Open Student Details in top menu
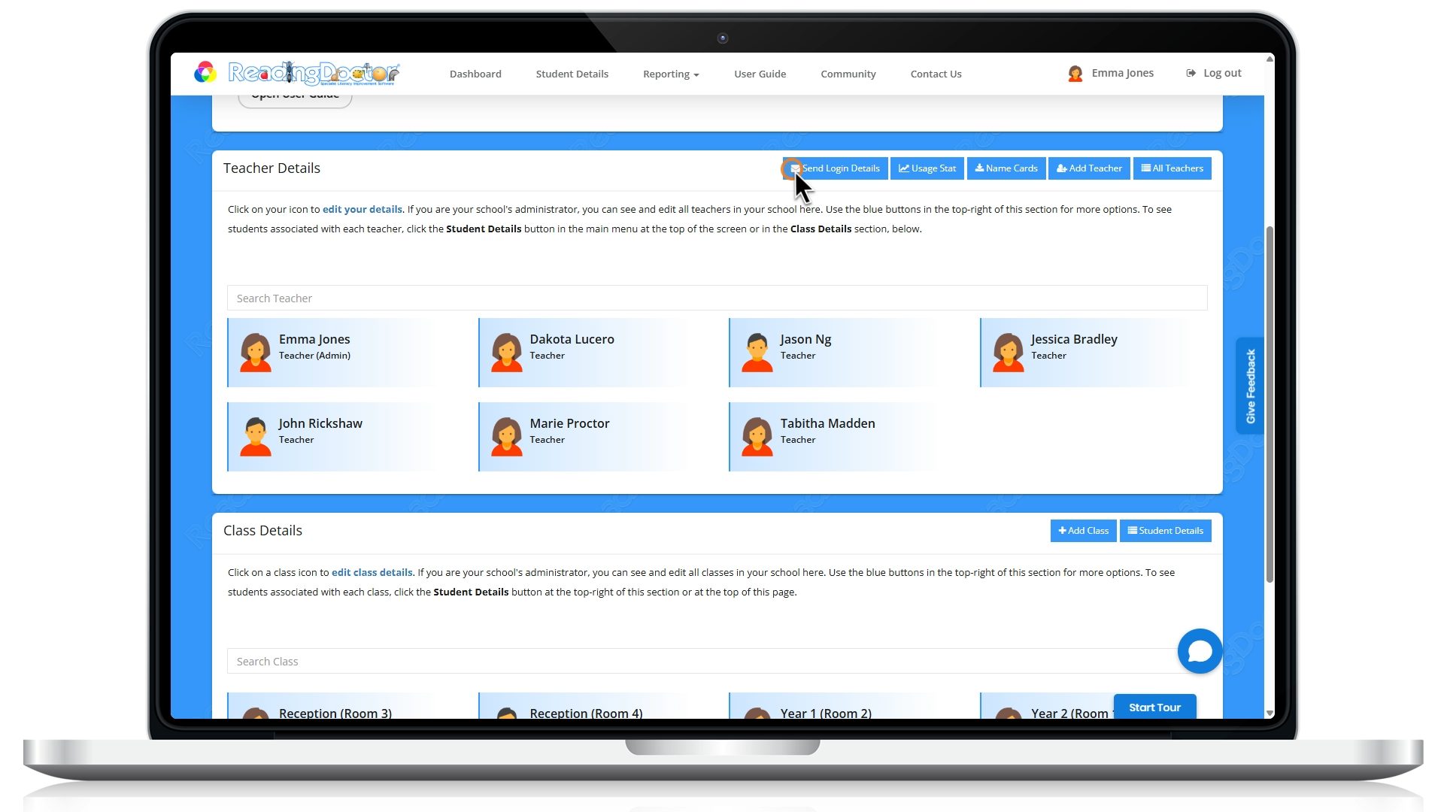This screenshot has width=1444, height=812. point(572,74)
